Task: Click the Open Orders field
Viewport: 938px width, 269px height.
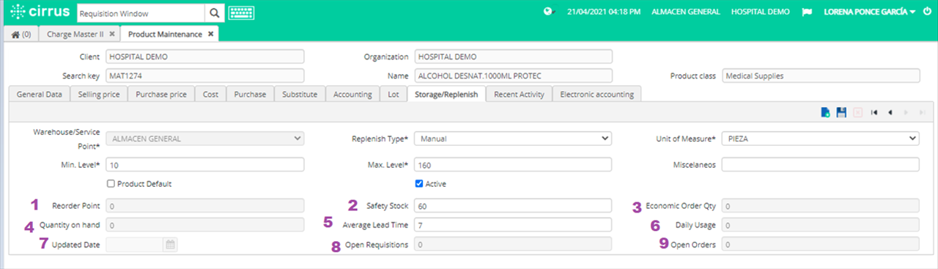Action: [x=820, y=245]
